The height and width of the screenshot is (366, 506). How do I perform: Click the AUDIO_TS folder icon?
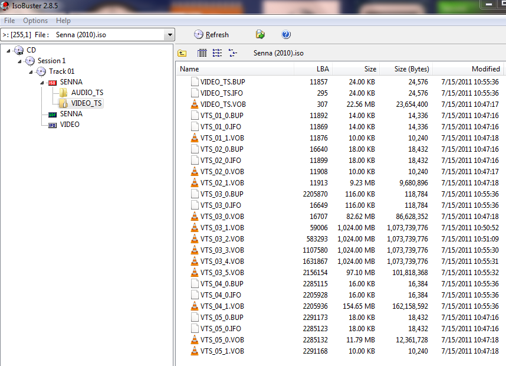[64, 93]
